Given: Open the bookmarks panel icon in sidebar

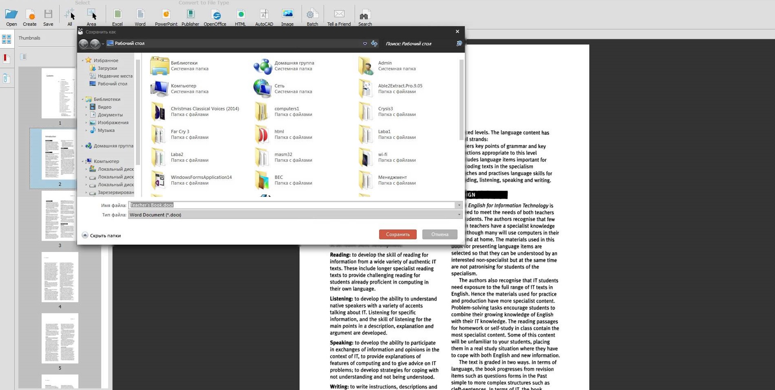Looking at the screenshot, I should (x=7, y=59).
